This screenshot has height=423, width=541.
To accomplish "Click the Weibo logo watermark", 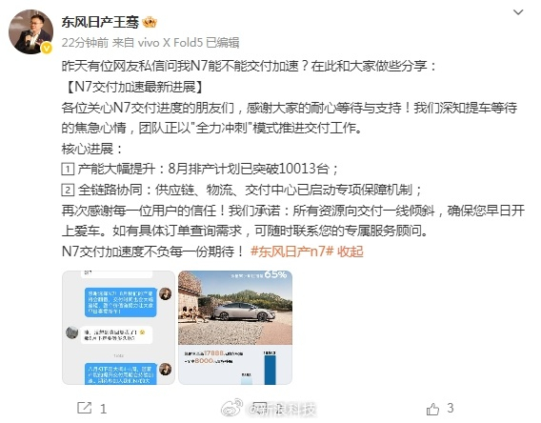I will pyautogui.click(x=231, y=408).
